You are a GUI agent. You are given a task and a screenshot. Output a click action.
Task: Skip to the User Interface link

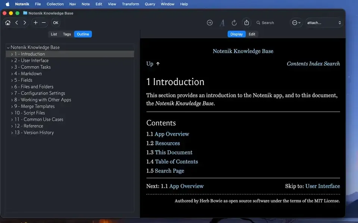click(323, 186)
